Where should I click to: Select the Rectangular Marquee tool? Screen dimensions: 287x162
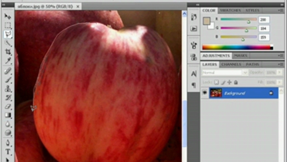click(x=8, y=25)
